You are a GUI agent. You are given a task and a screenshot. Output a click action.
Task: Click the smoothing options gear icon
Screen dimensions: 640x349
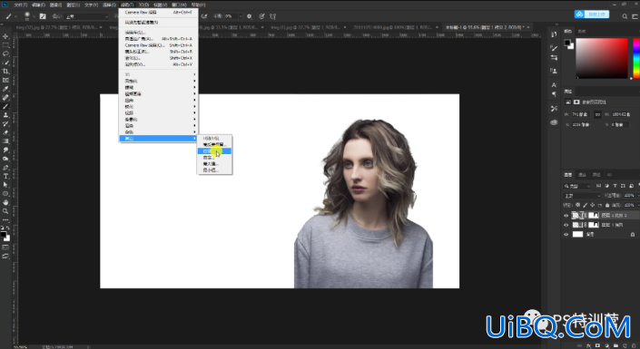[250, 16]
